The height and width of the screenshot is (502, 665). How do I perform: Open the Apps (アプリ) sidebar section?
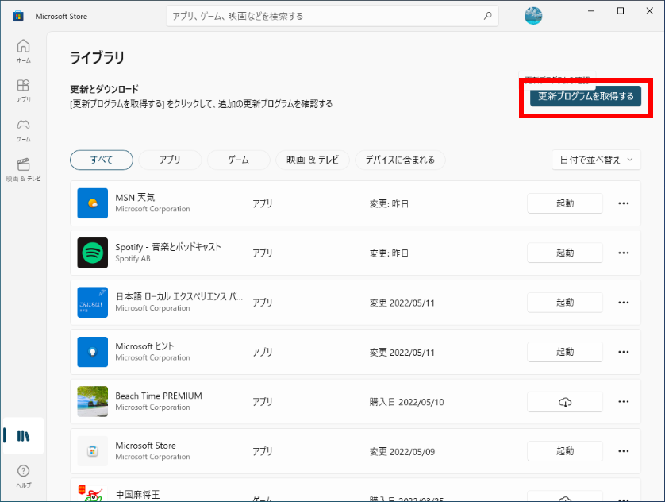pyautogui.click(x=23, y=91)
